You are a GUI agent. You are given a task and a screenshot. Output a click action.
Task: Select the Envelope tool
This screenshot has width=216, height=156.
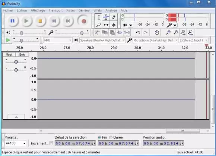pos(106,17)
